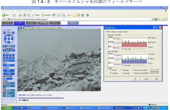Switch to the Options tab in NetPerSec
The width and height of the screenshot is (170, 110).
(x=114, y=32)
